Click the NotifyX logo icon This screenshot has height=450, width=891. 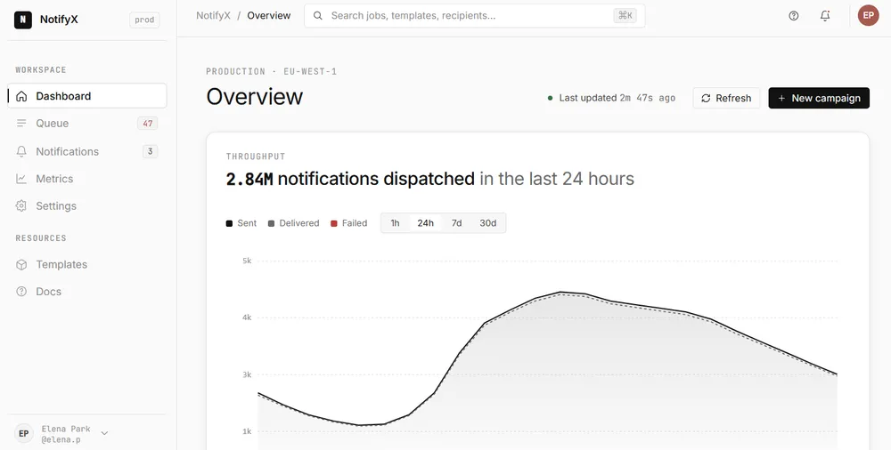23,20
